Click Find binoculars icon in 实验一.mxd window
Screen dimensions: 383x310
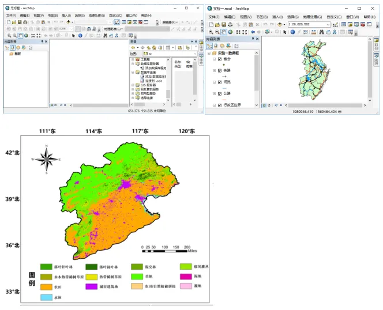pos(322,32)
